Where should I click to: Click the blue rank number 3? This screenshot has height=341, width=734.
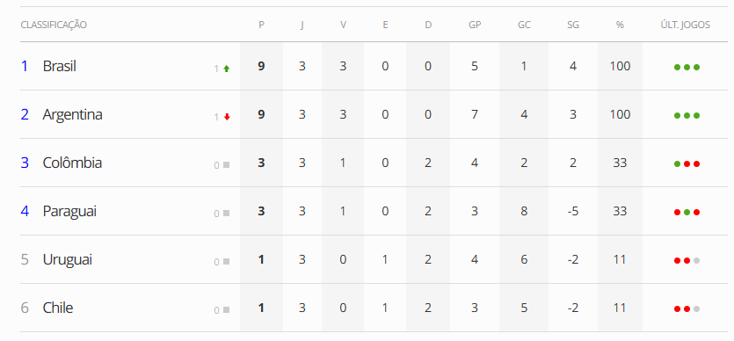point(25,163)
